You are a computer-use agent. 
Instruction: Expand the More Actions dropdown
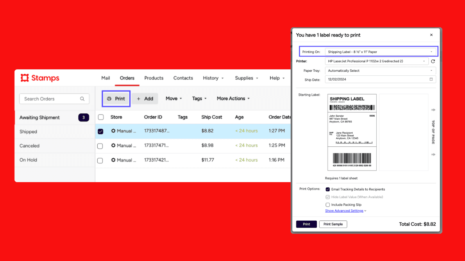point(233,98)
